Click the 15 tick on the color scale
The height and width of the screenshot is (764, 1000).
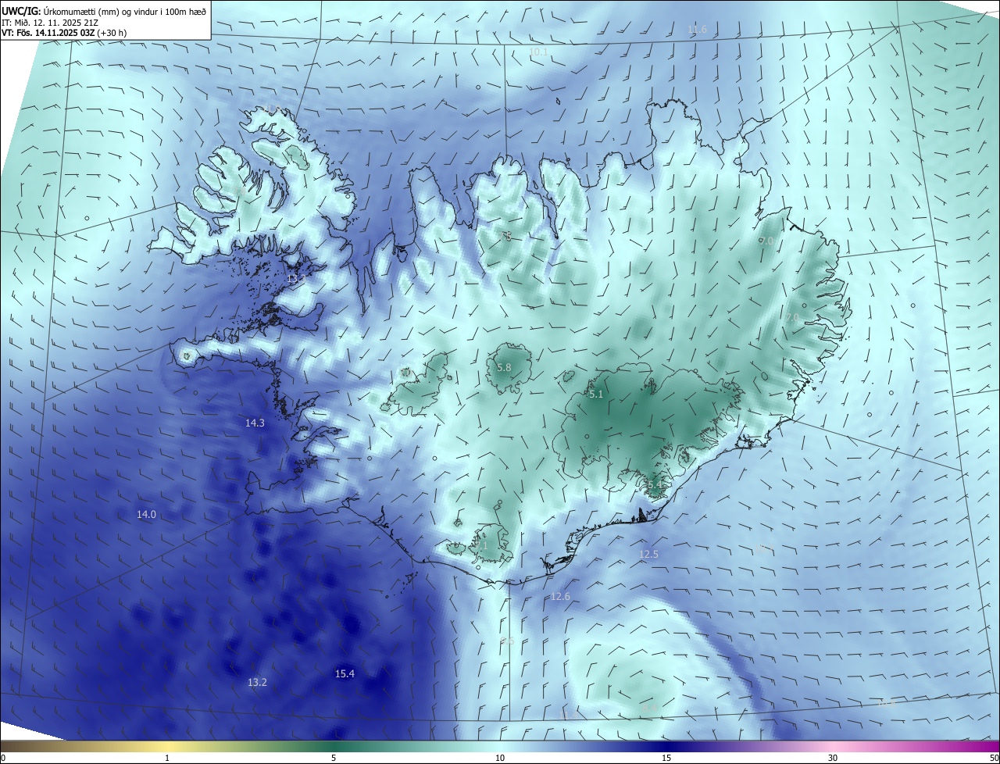coord(666,758)
